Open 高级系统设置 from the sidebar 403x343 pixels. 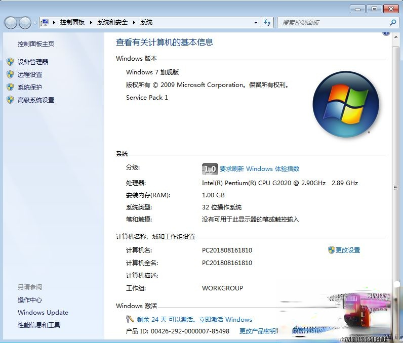pyautogui.click(x=36, y=100)
